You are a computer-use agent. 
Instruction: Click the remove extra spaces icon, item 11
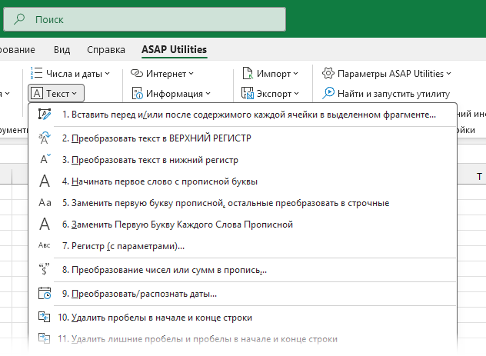[x=45, y=338]
